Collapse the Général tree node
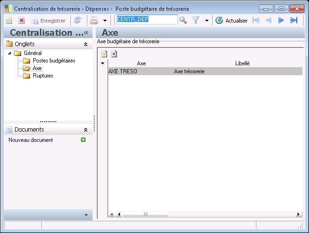This screenshot has height=233, width=309. coord(9,53)
